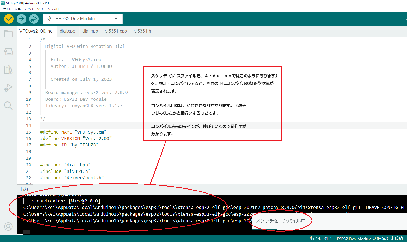
Task: Click cursor position 行 14、列 1 in status bar
Action: 321,239
